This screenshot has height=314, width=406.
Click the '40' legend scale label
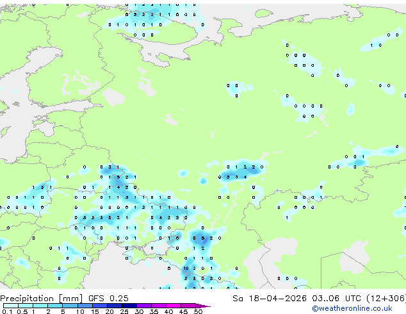(168, 311)
